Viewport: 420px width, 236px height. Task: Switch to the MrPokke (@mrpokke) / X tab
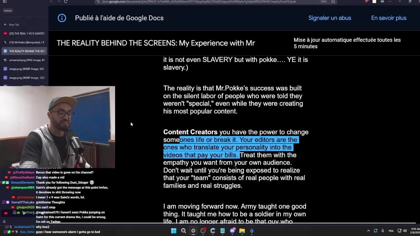(x=24, y=42)
